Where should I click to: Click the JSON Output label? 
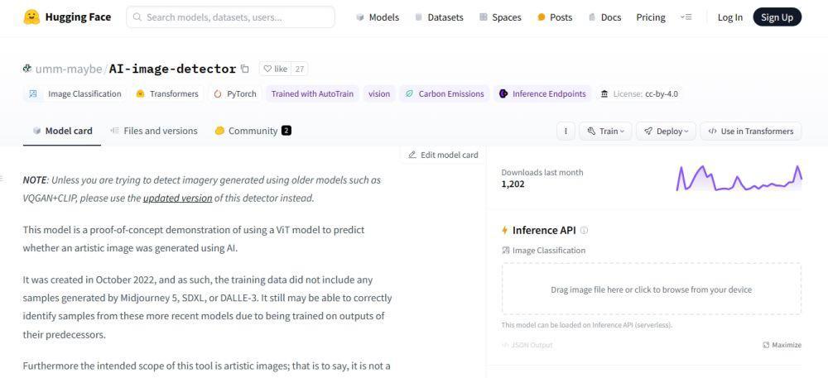pos(527,345)
